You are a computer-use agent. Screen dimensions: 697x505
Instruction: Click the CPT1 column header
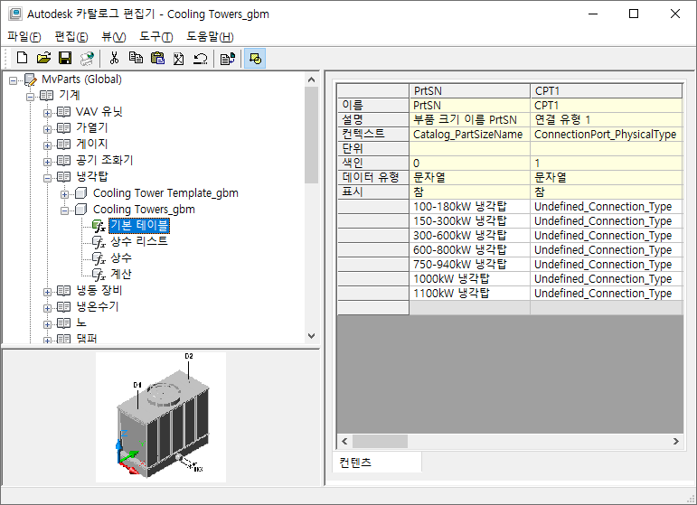click(607, 90)
